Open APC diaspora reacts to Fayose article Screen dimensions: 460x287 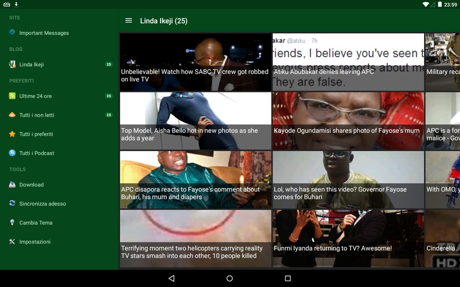pos(195,179)
